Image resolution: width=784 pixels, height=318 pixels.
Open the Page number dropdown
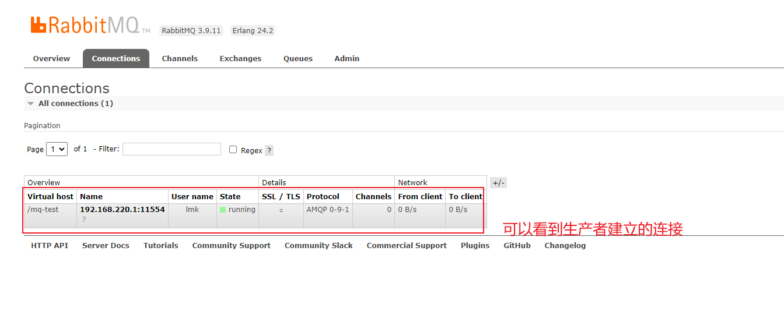pyautogui.click(x=57, y=149)
